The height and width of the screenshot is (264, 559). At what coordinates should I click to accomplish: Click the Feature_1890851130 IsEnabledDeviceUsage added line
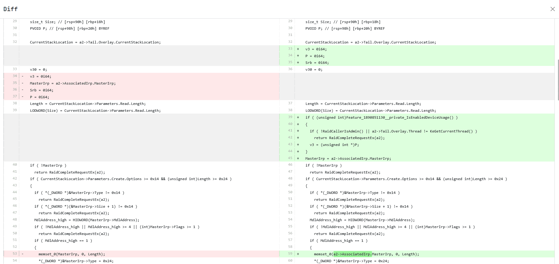[381, 117]
